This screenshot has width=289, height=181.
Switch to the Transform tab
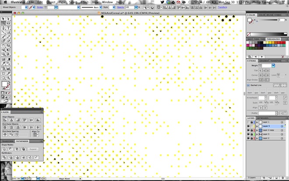click(x=7, y=141)
